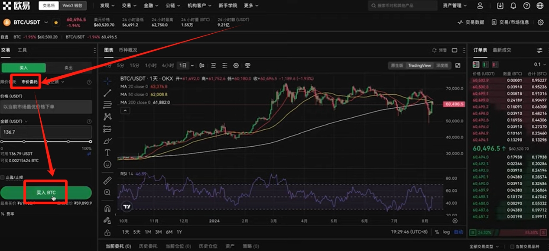This screenshot has width=549, height=251.
Task: Switch chart to 深度图 mode
Action: 442,65
